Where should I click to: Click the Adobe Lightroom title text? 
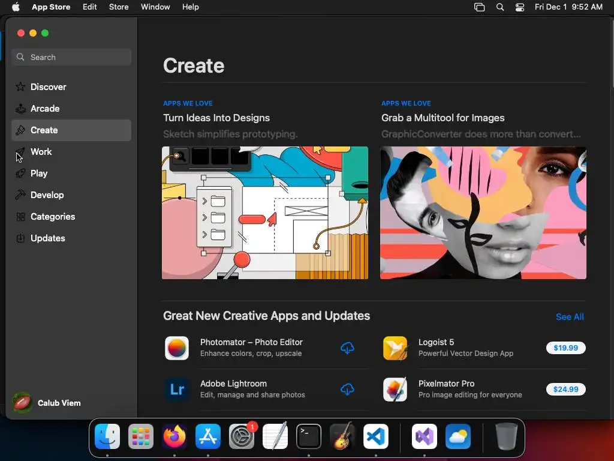pyautogui.click(x=233, y=384)
